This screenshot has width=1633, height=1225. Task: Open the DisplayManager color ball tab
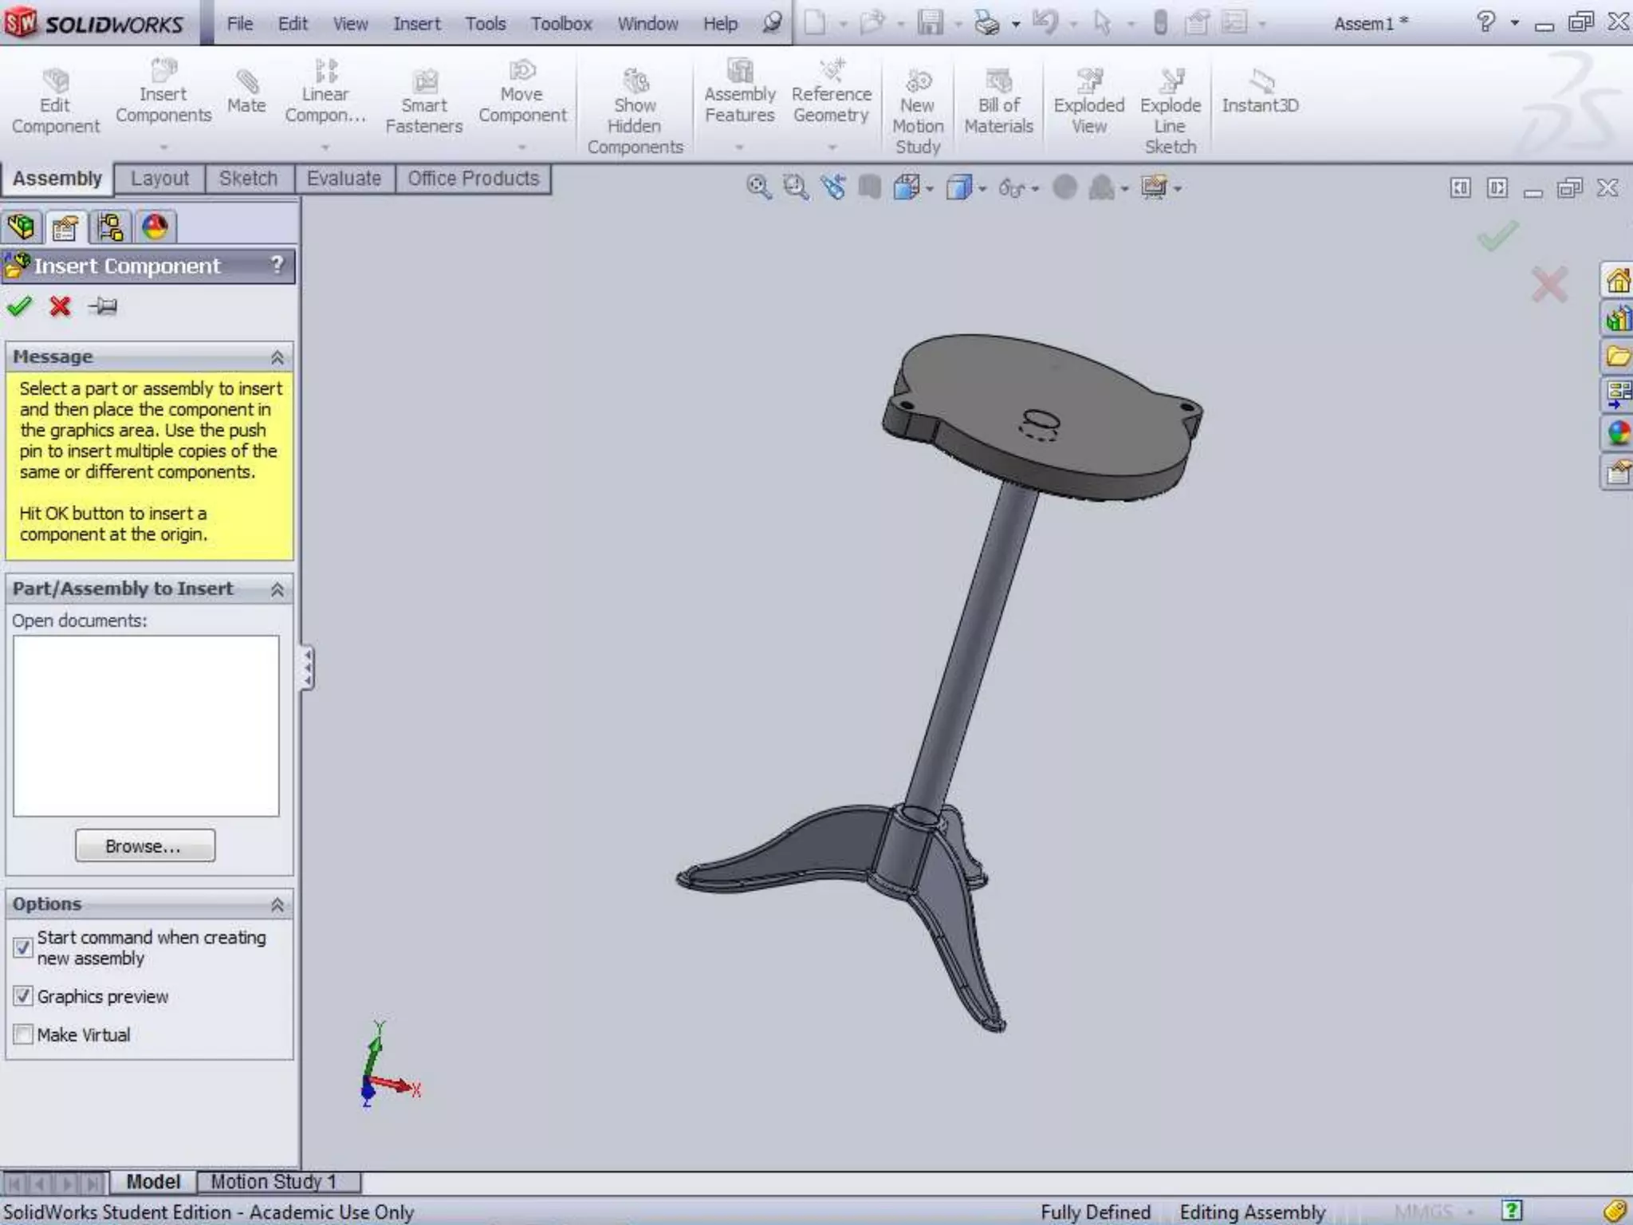click(x=155, y=228)
